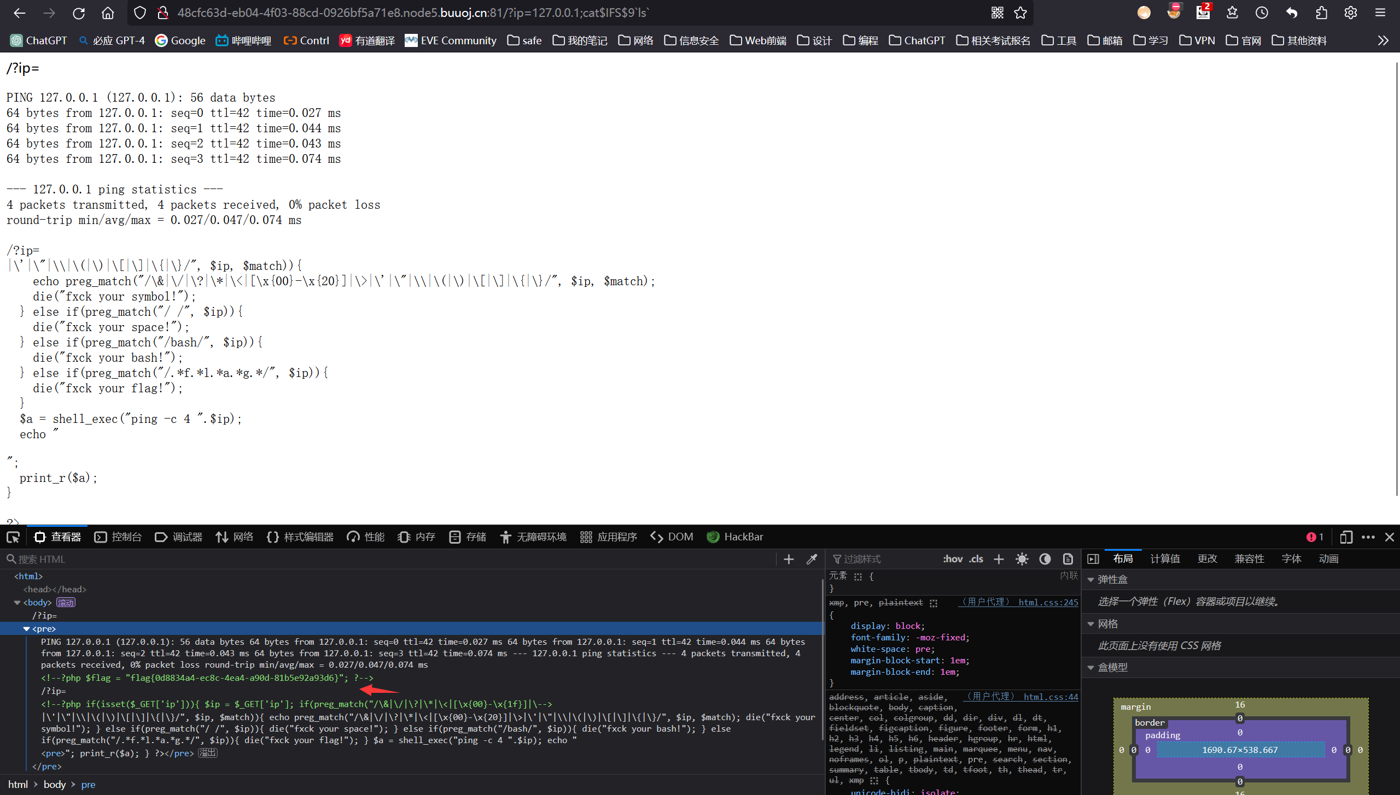Toggle .cls class panel
The height and width of the screenshot is (795, 1400).
(976, 559)
